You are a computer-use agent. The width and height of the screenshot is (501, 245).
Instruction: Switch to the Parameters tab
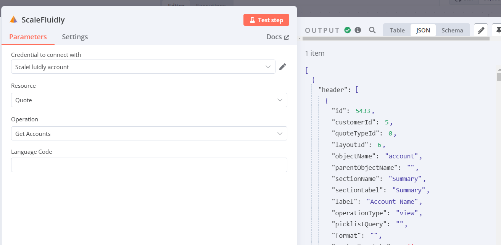pos(28,37)
